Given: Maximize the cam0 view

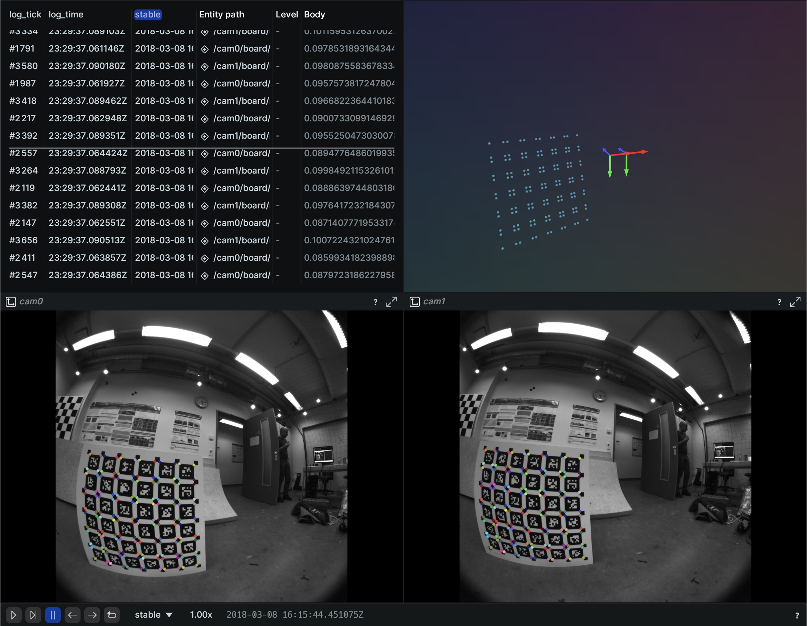Looking at the screenshot, I should coord(391,302).
